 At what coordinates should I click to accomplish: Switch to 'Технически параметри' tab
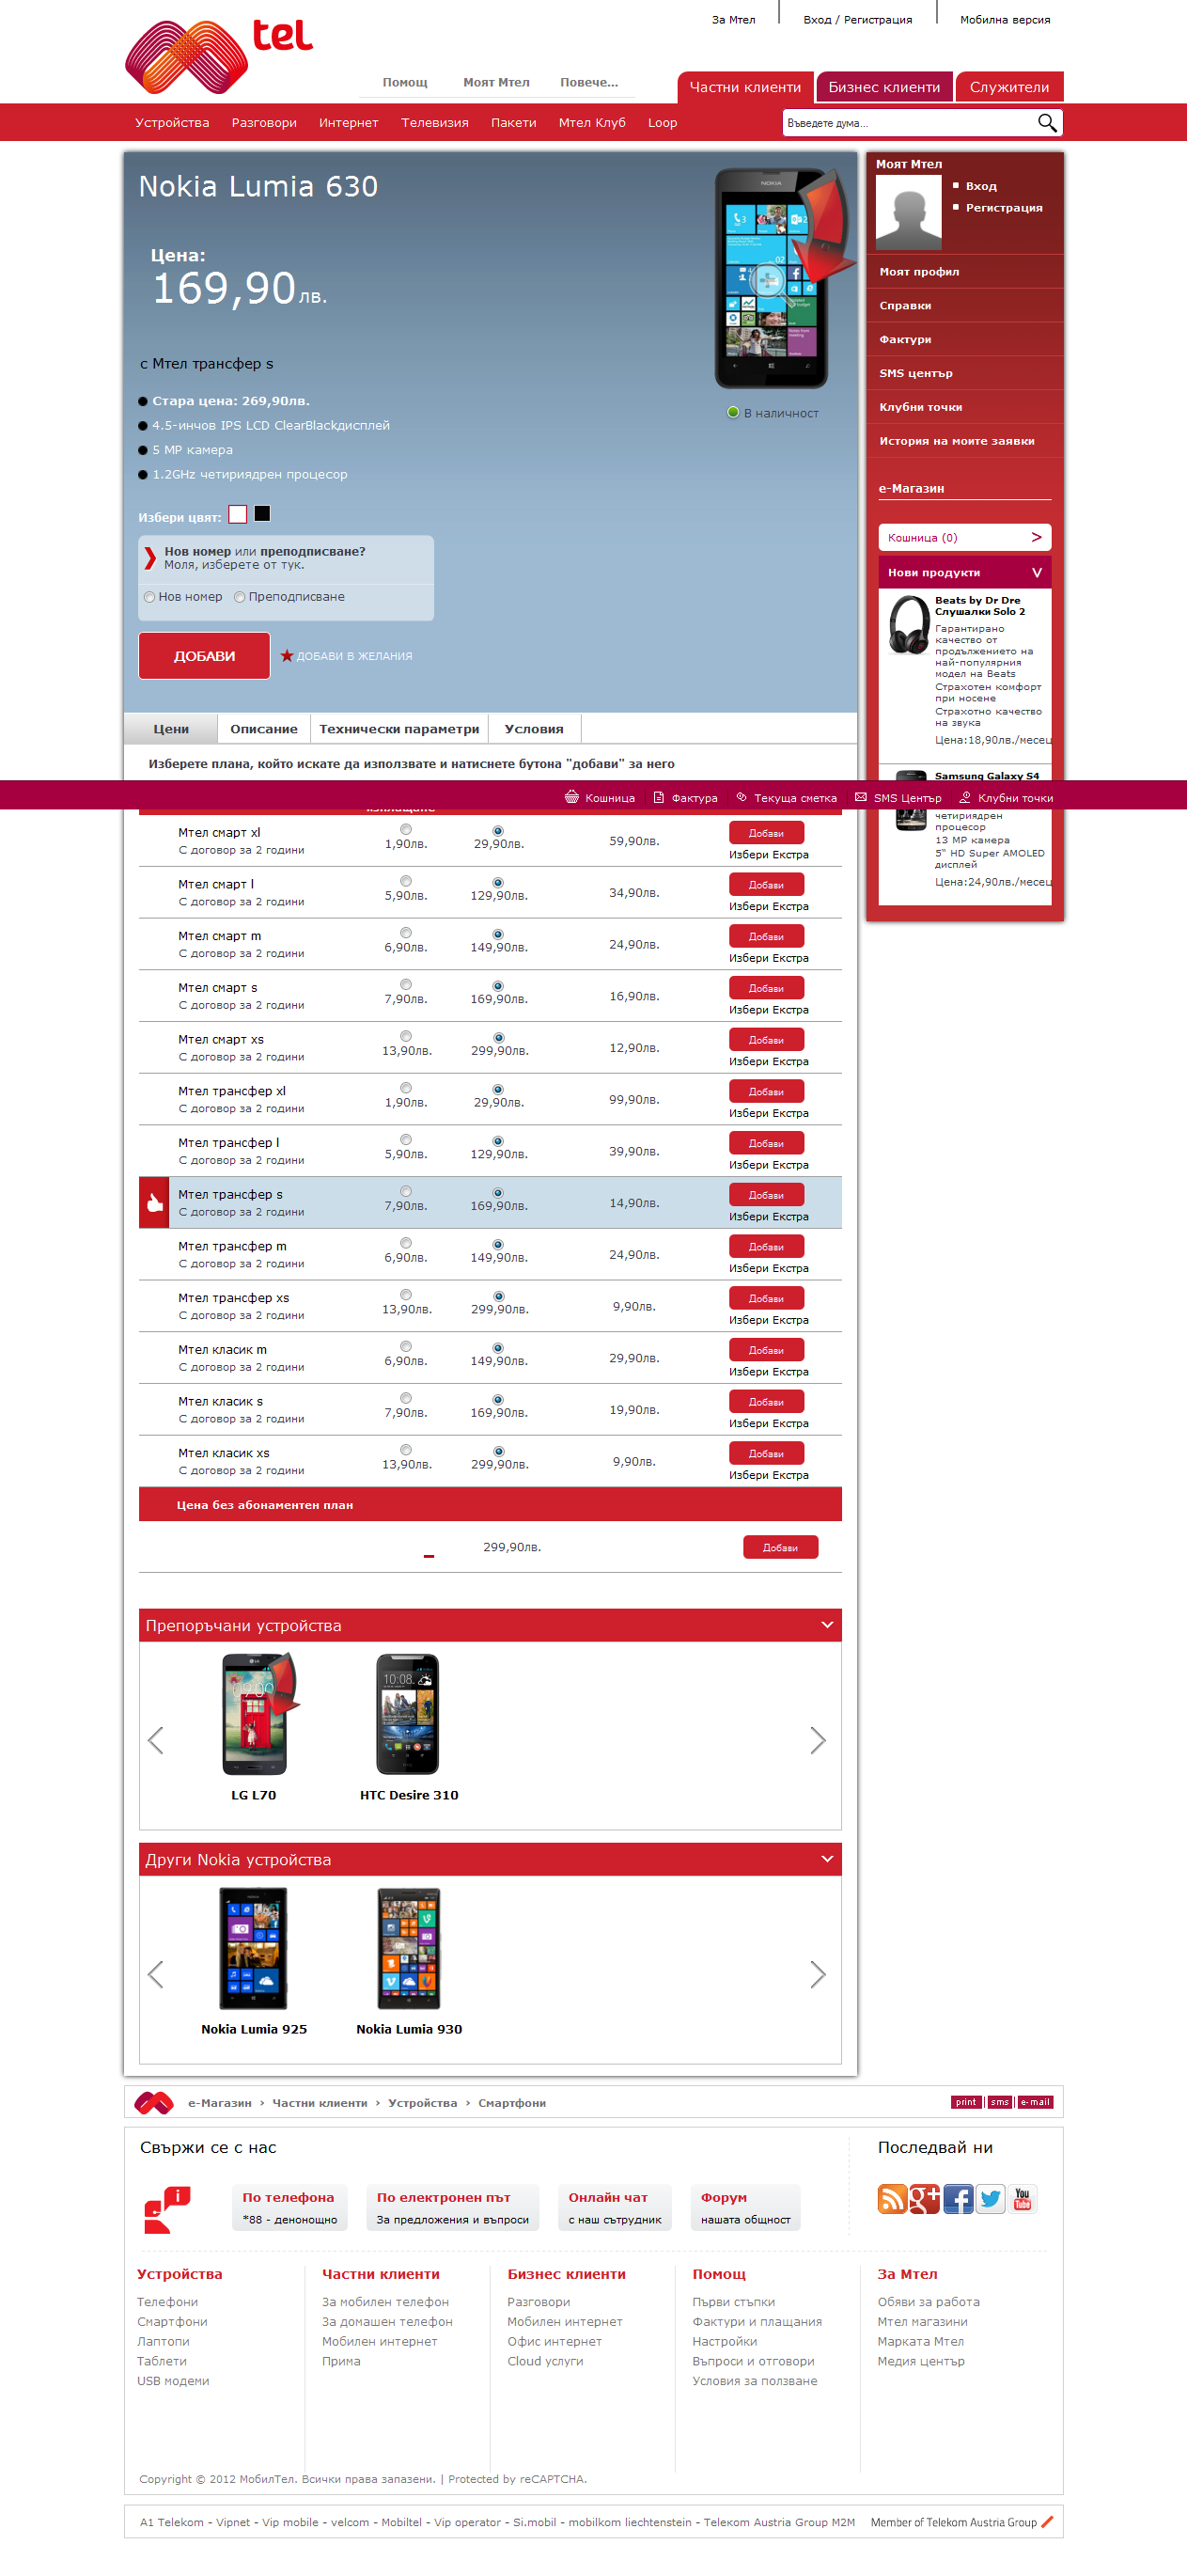(398, 729)
